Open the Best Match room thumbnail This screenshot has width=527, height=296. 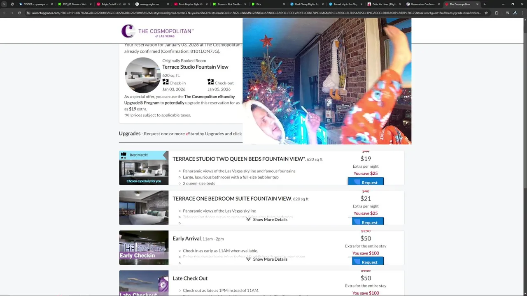pos(144,168)
